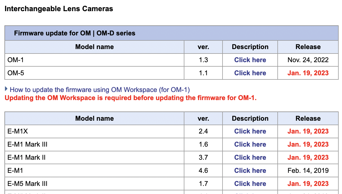Click the 'Firmware update for OM | OM-D series' header
342x194 pixels.
(x=75, y=33)
